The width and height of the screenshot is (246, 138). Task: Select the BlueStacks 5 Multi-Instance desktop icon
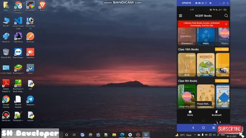click(x=18, y=86)
